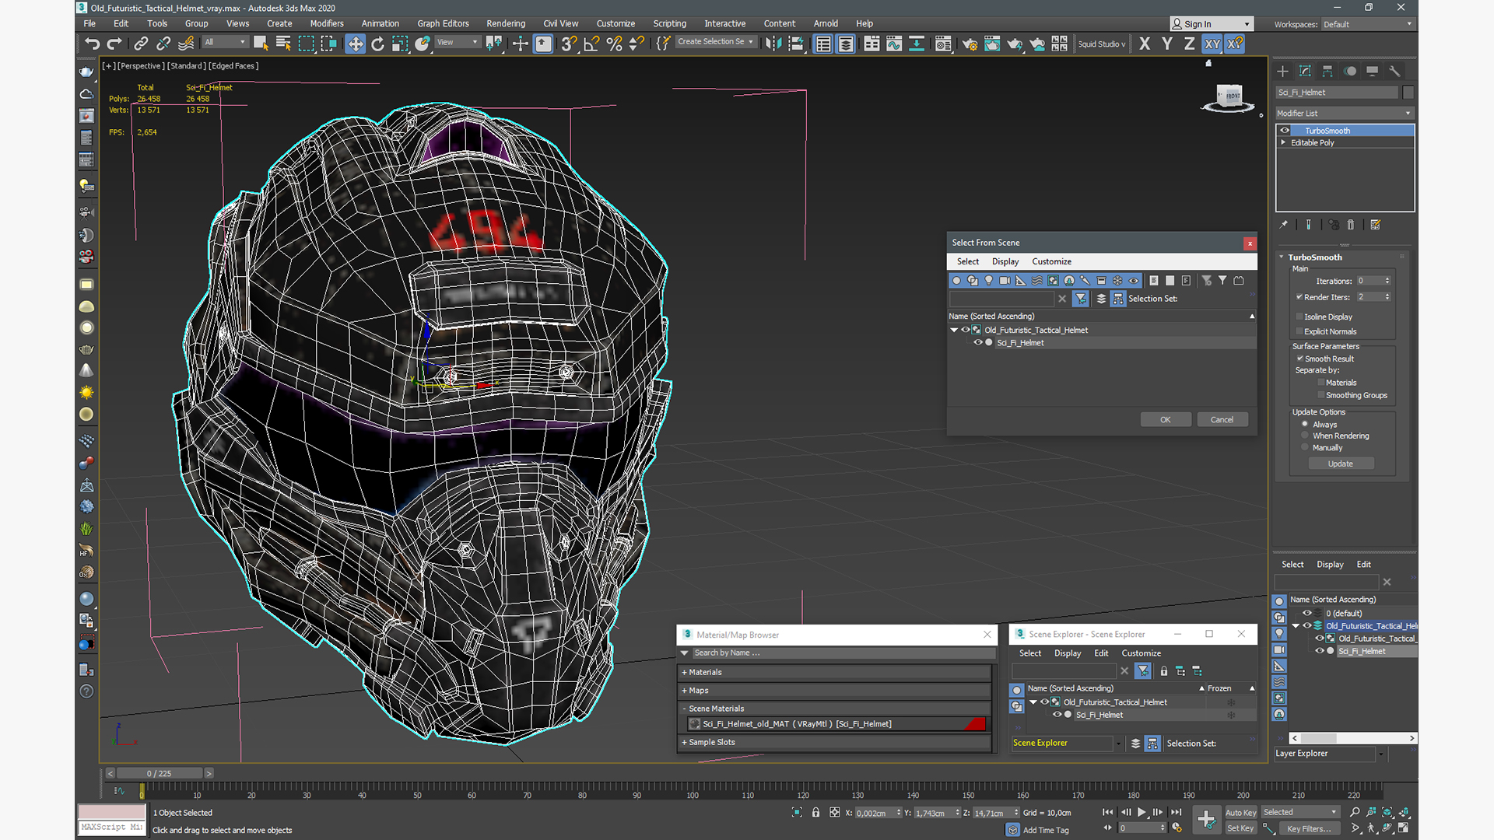Open the Create tab in command panel
Screen dimensions: 1494x840
(1282, 71)
